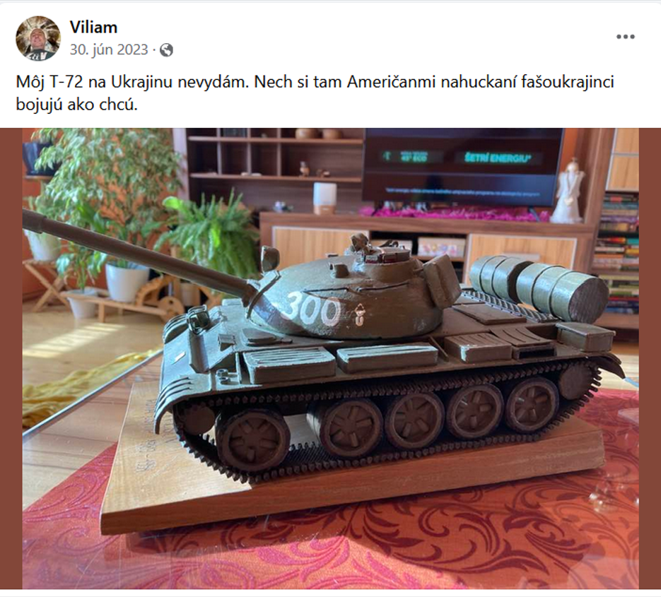Open the post timestamp 30. jún 2023
Screen dimensions: 661x597
(x=109, y=49)
